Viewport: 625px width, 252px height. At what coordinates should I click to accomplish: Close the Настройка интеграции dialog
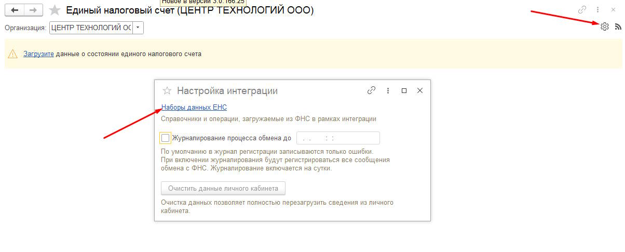420,90
